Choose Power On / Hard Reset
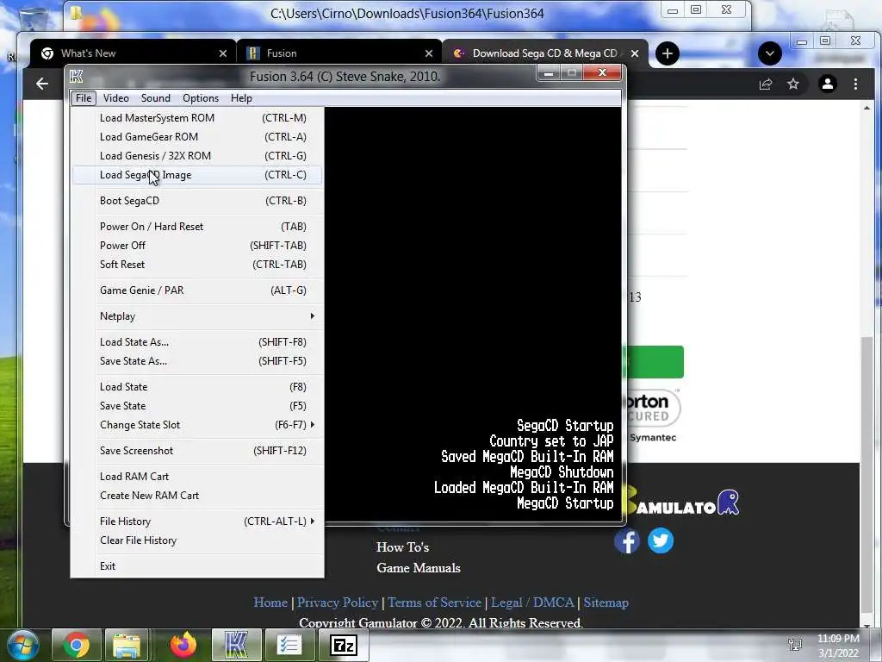The height and width of the screenshot is (662, 882). pos(197,227)
